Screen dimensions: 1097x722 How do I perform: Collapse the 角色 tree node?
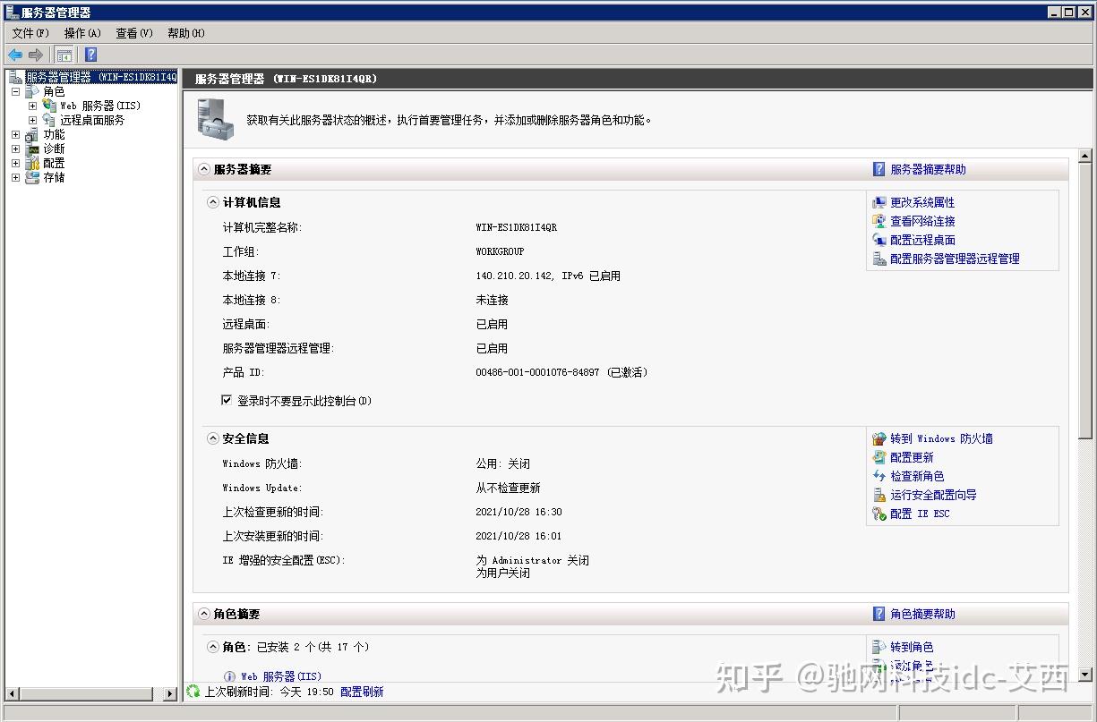(15, 91)
